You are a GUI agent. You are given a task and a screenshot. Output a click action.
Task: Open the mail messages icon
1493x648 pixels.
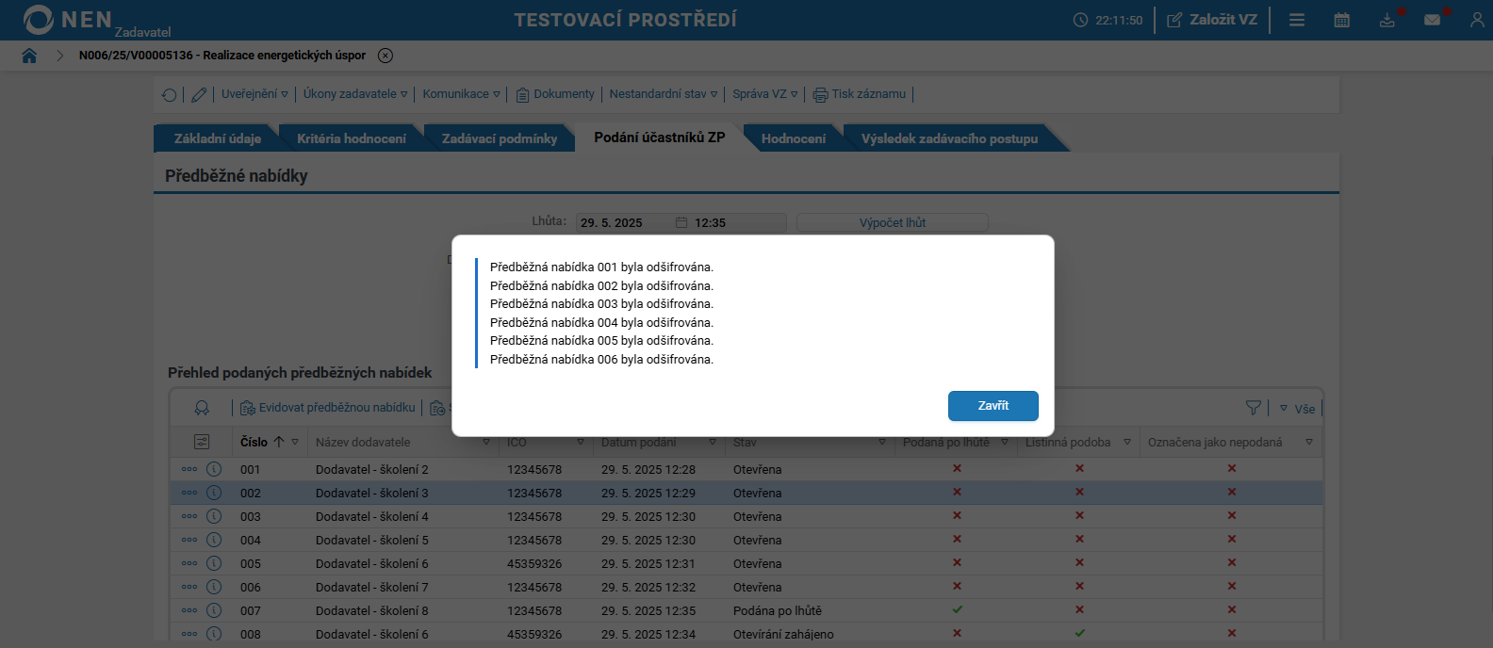1432,20
